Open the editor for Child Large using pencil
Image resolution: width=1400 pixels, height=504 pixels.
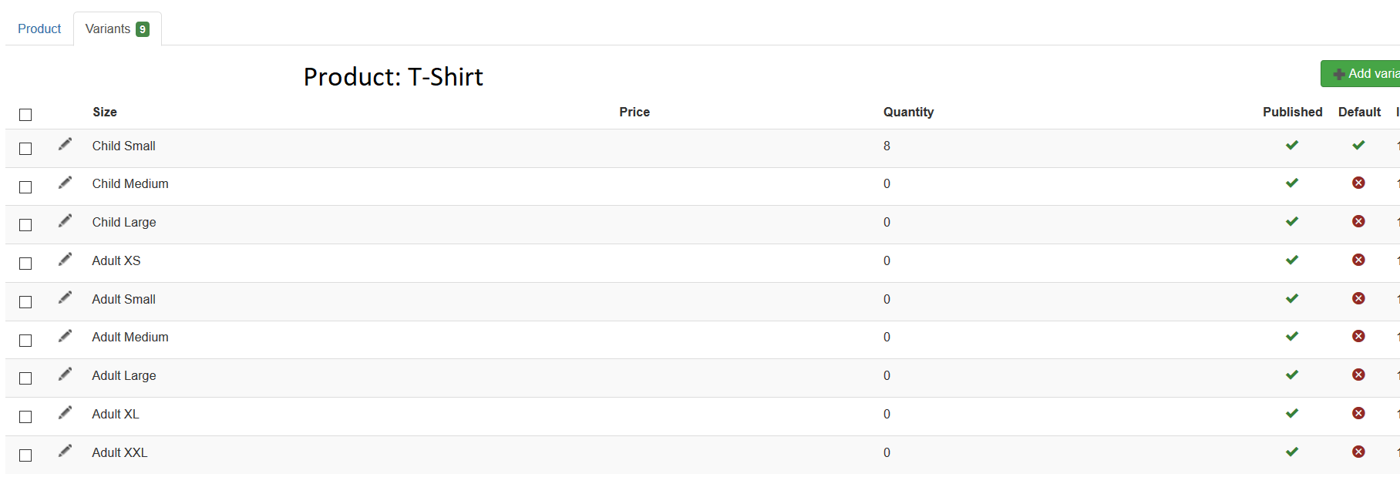[x=66, y=220]
